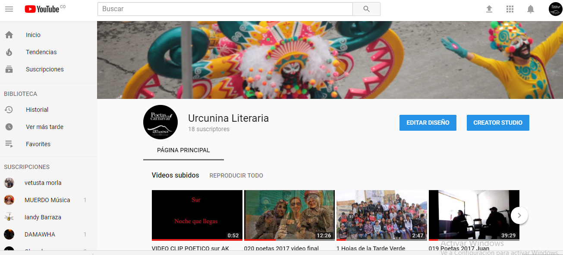Click the Ver más tarde clock icon
Screen dimensions: 563x255
coord(9,127)
